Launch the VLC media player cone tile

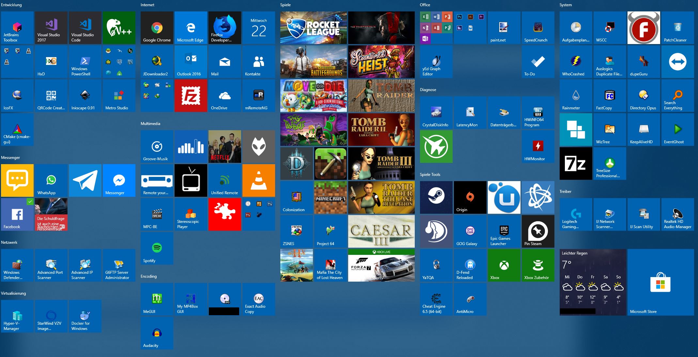click(259, 180)
